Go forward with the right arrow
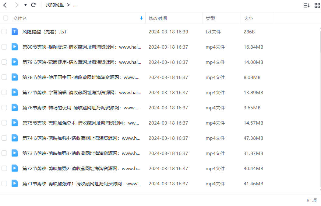This screenshot has width=321, height=206. point(16,5)
